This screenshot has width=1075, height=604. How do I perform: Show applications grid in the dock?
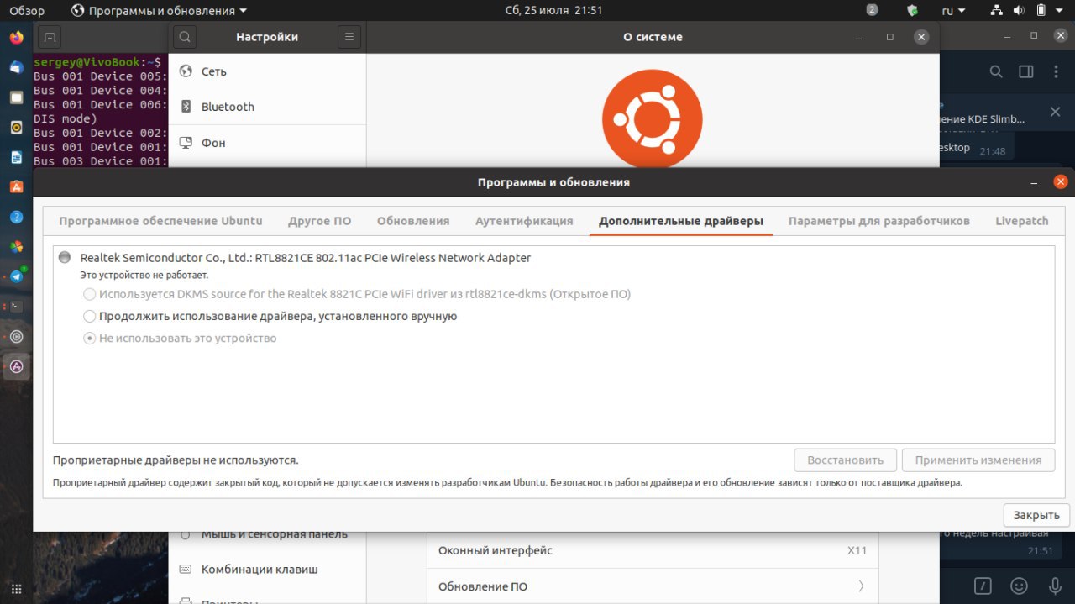16,589
